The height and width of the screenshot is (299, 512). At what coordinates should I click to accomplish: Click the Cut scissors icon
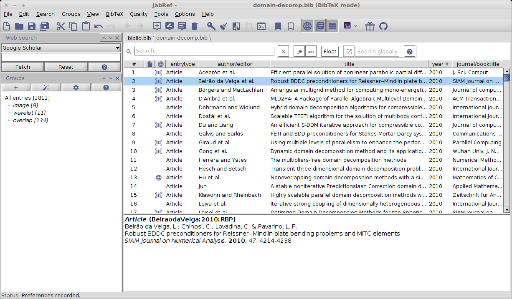[61, 26]
